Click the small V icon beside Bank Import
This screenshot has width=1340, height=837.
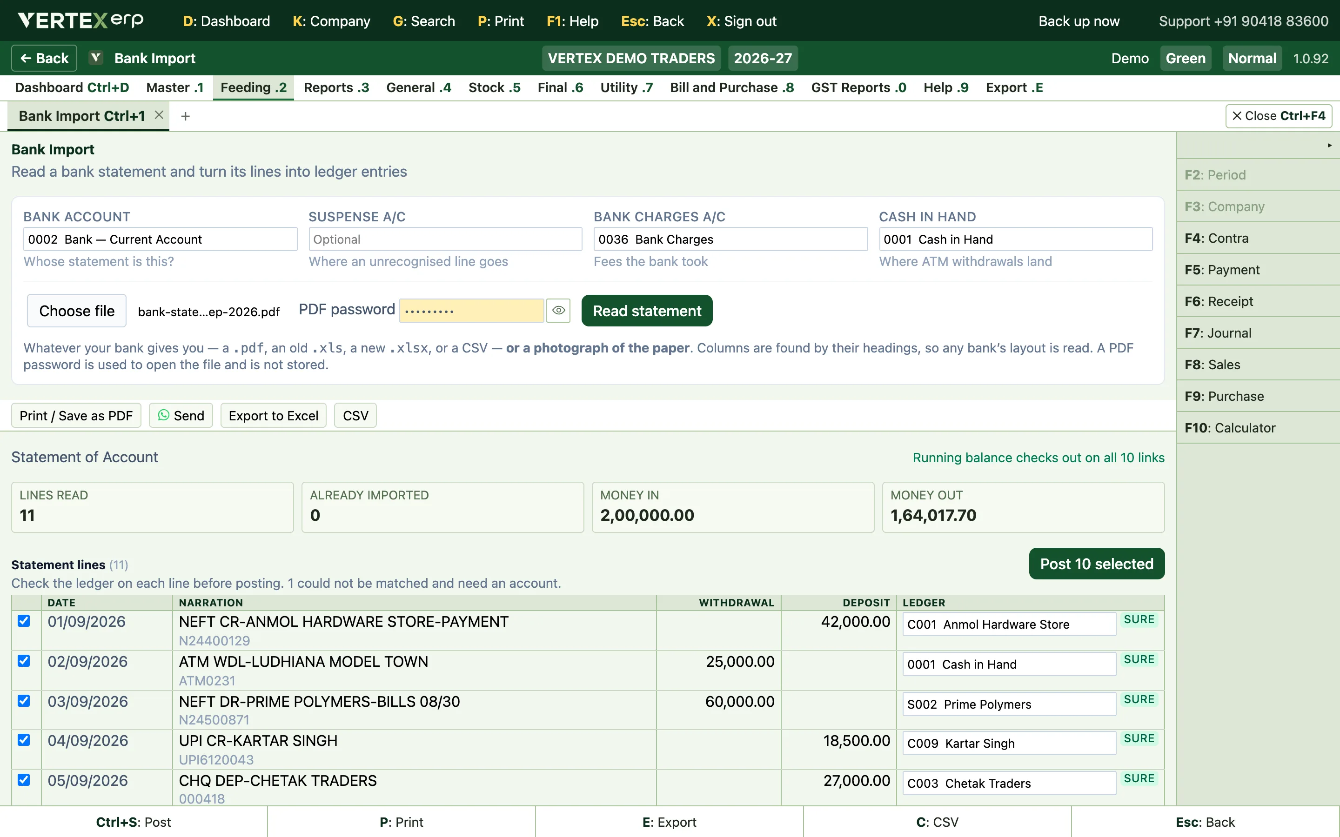point(96,58)
